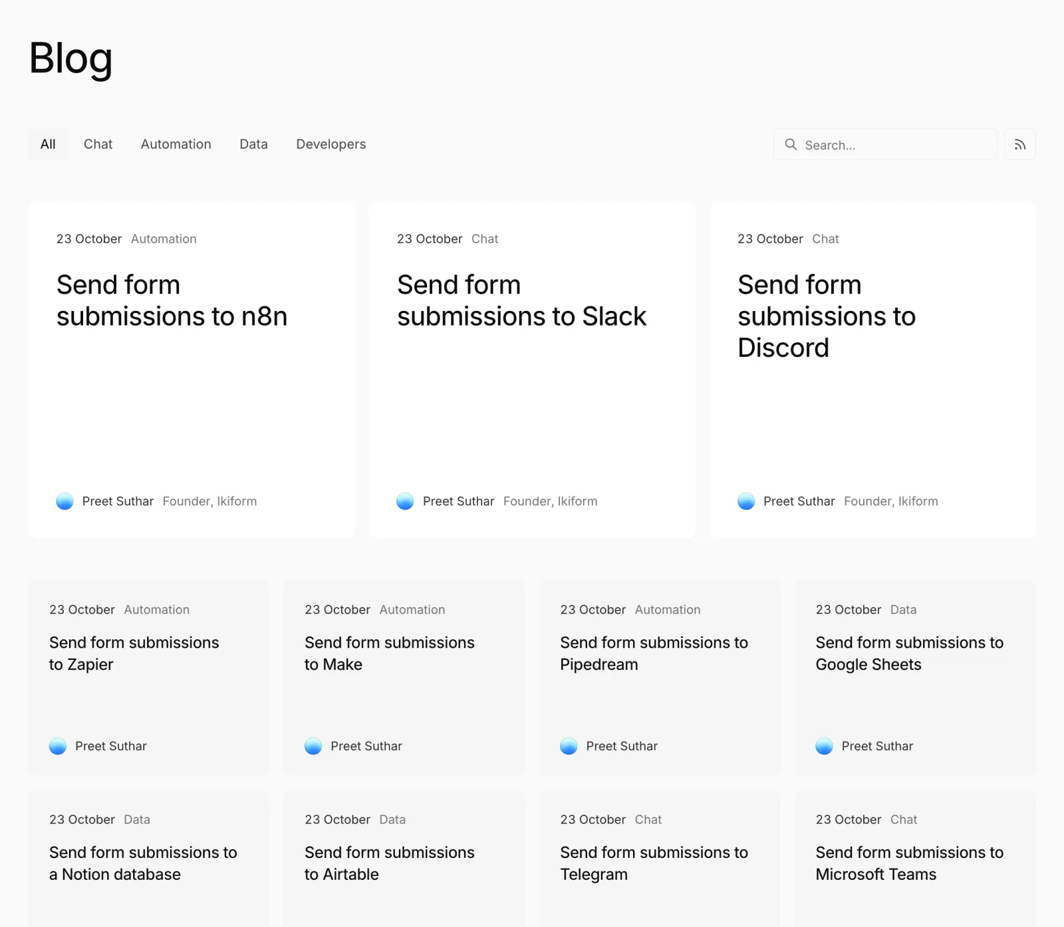Select the All tab
This screenshot has height=927, width=1064.
(48, 144)
